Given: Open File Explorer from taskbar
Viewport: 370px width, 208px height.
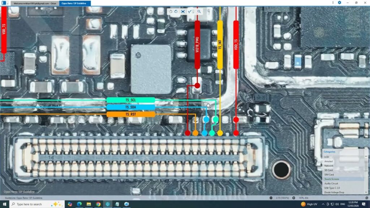Looking at the screenshot, I should 89,204.
